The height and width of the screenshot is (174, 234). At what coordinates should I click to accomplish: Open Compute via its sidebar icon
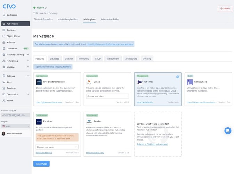pos(4,30)
